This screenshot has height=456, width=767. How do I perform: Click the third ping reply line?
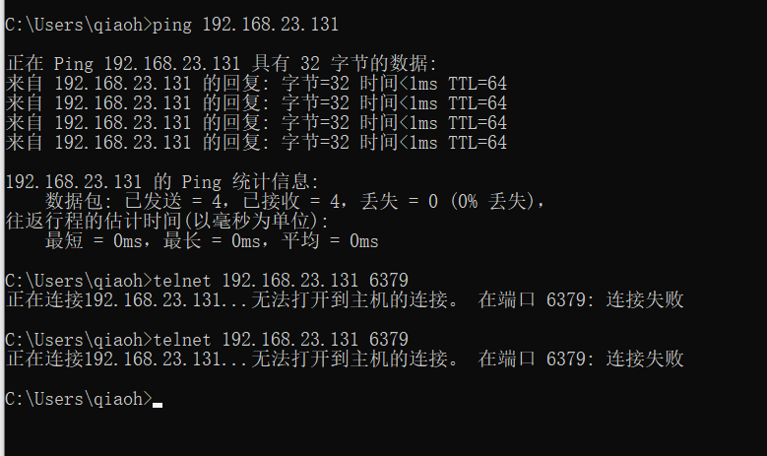coord(256,123)
